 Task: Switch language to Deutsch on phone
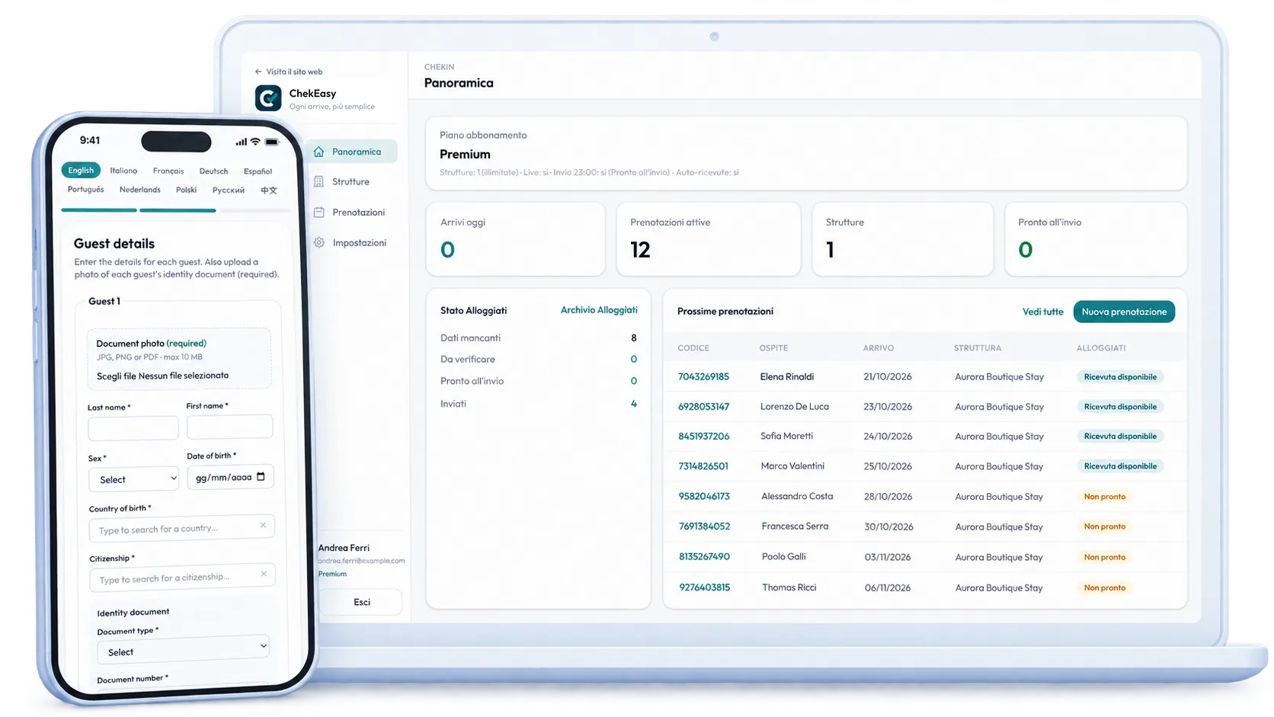[213, 171]
